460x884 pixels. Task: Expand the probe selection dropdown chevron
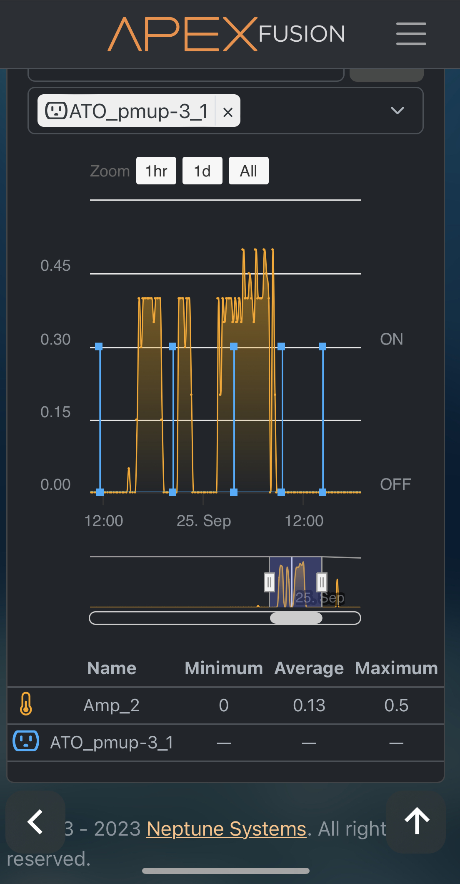[x=397, y=111]
